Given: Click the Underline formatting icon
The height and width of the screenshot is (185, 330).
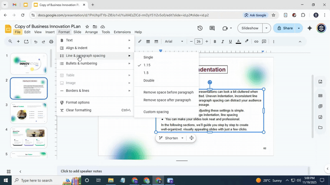Looking at the screenshot, I should (x=231, y=42).
